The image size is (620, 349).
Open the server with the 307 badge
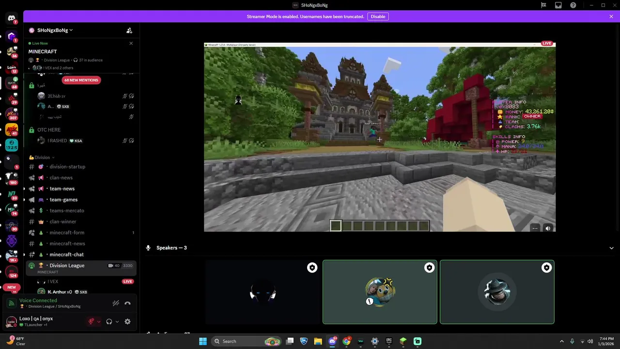(x=12, y=113)
